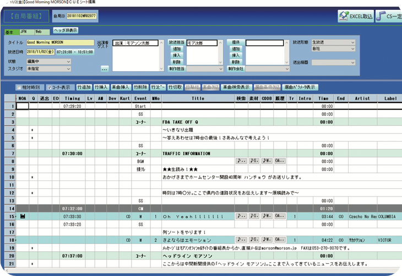The image size is (402, 276).
Task: Click 挿入 under 提供
Action: [236, 56]
